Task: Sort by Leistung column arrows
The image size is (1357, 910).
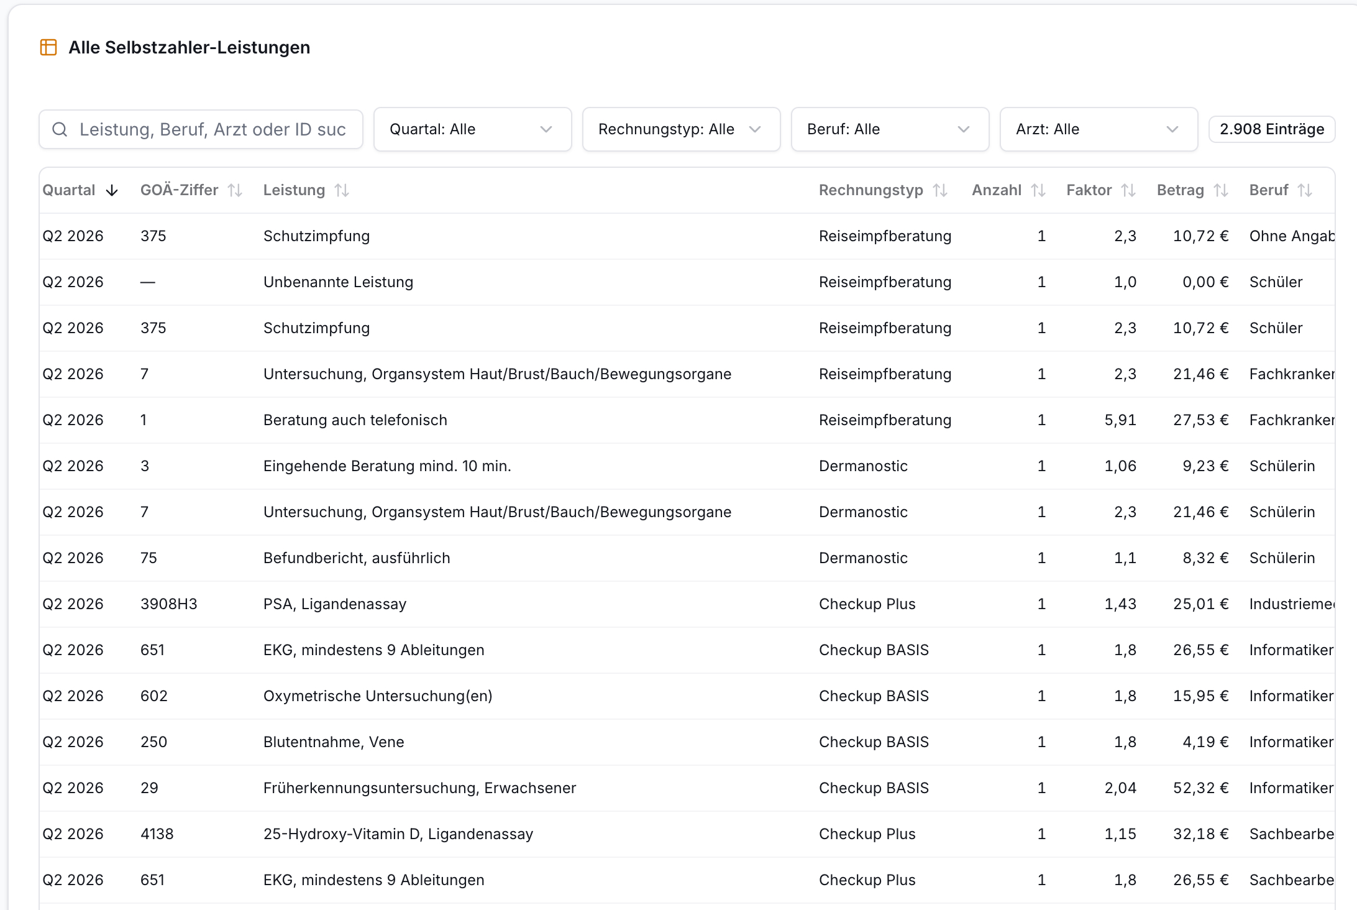Action: [x=342, y=190]
